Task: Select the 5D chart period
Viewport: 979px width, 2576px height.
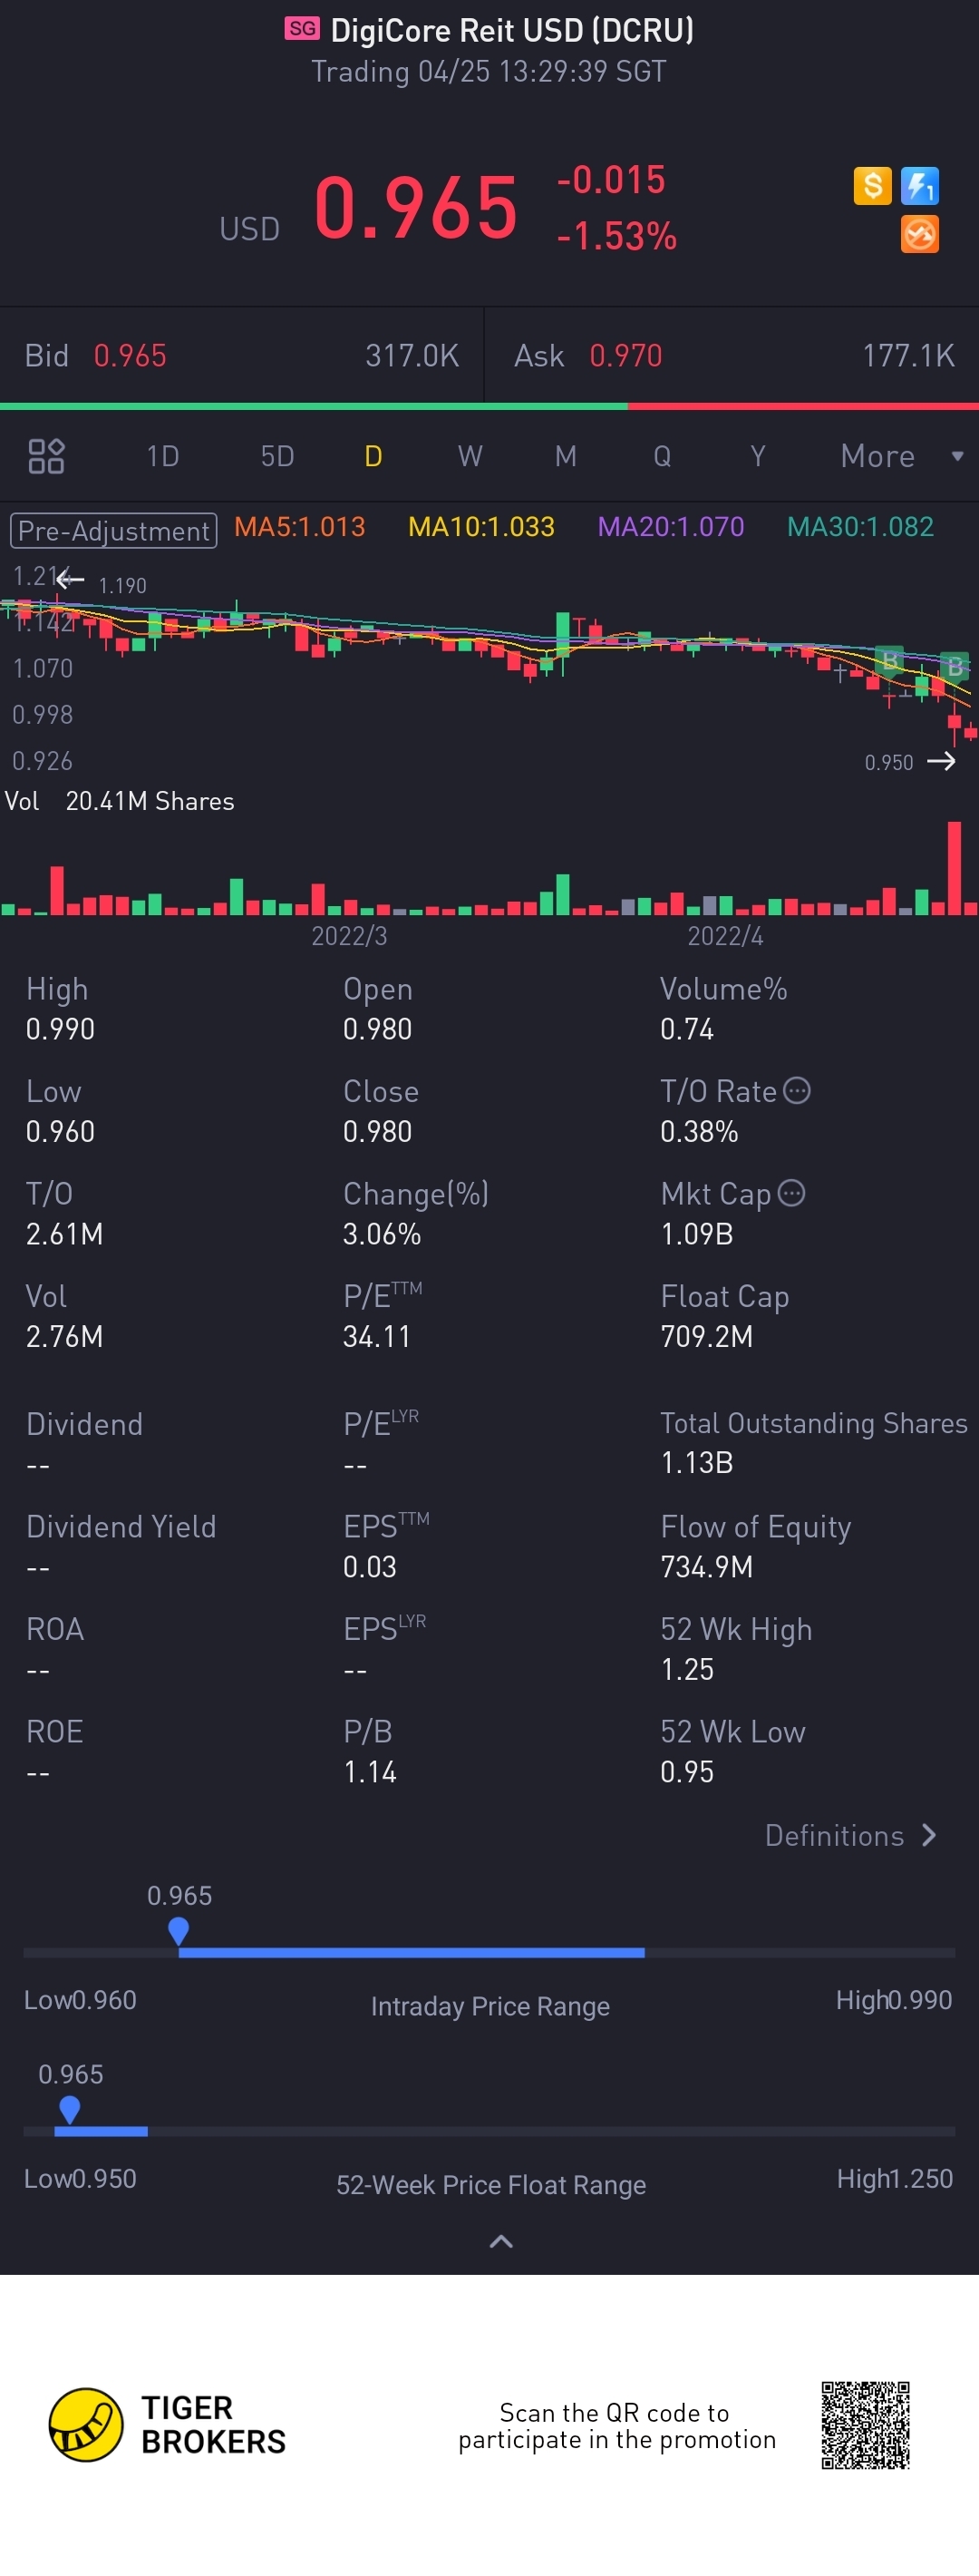Action: tap(277, 457)
